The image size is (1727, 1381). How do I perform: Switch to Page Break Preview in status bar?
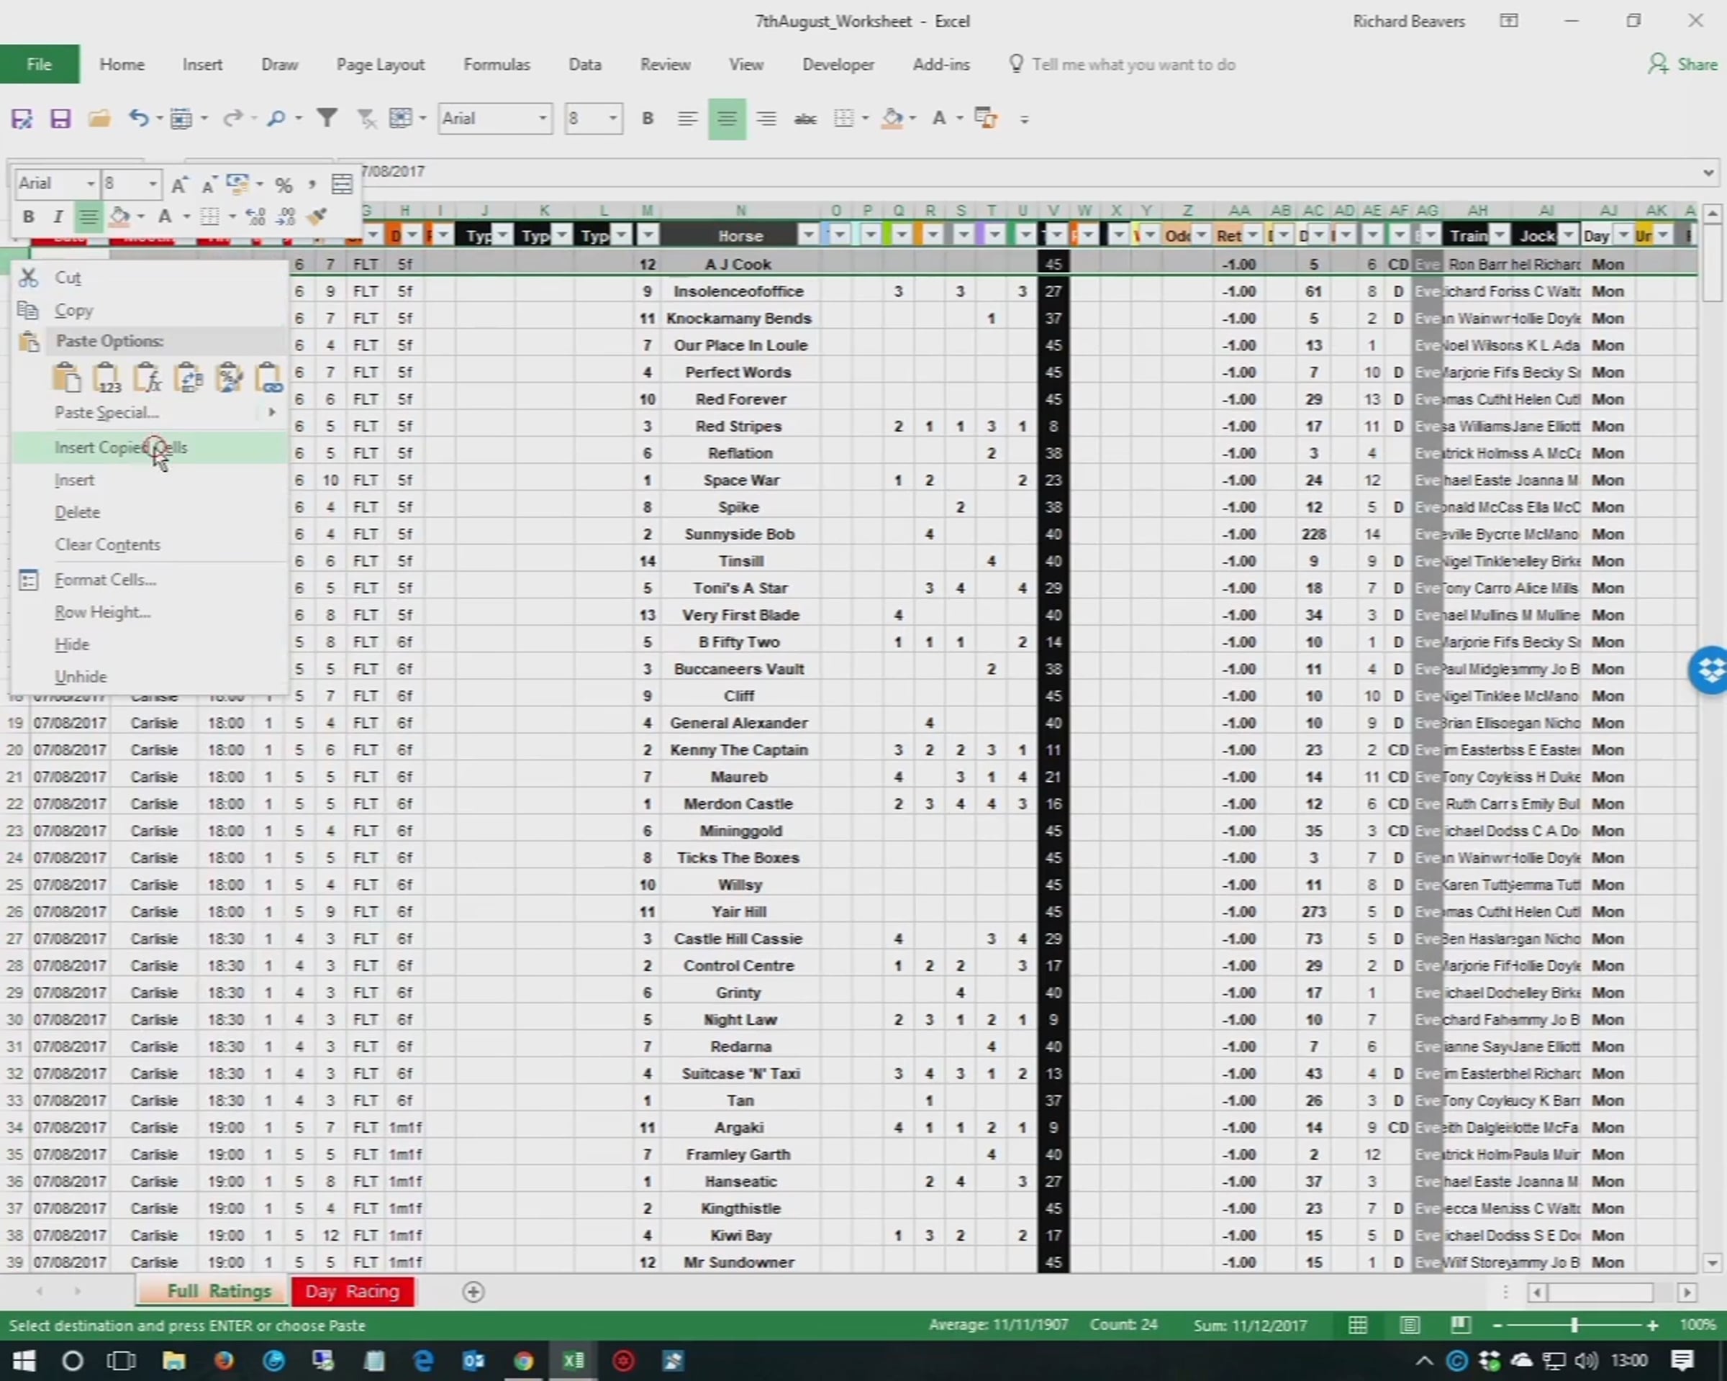[x=1459, y=1326]
